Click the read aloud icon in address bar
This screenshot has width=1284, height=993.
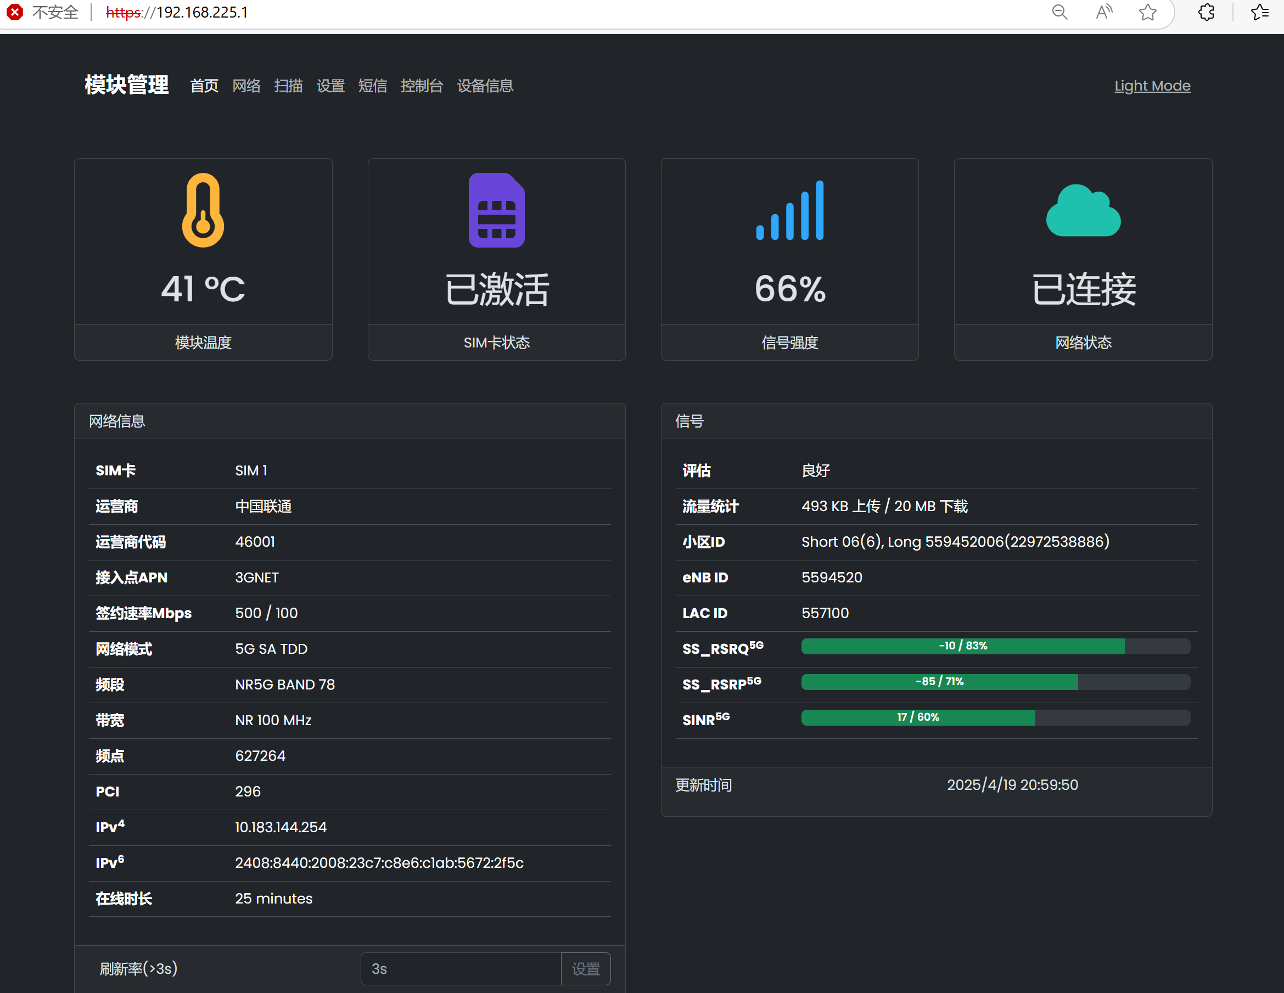[1103, 12]
